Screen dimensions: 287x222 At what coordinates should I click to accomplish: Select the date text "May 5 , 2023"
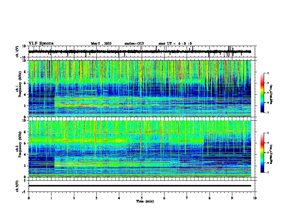pos(101,44)
